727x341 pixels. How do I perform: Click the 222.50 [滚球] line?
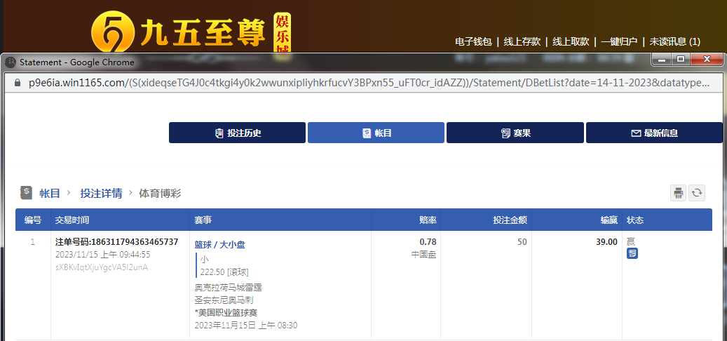click(224, 272)
